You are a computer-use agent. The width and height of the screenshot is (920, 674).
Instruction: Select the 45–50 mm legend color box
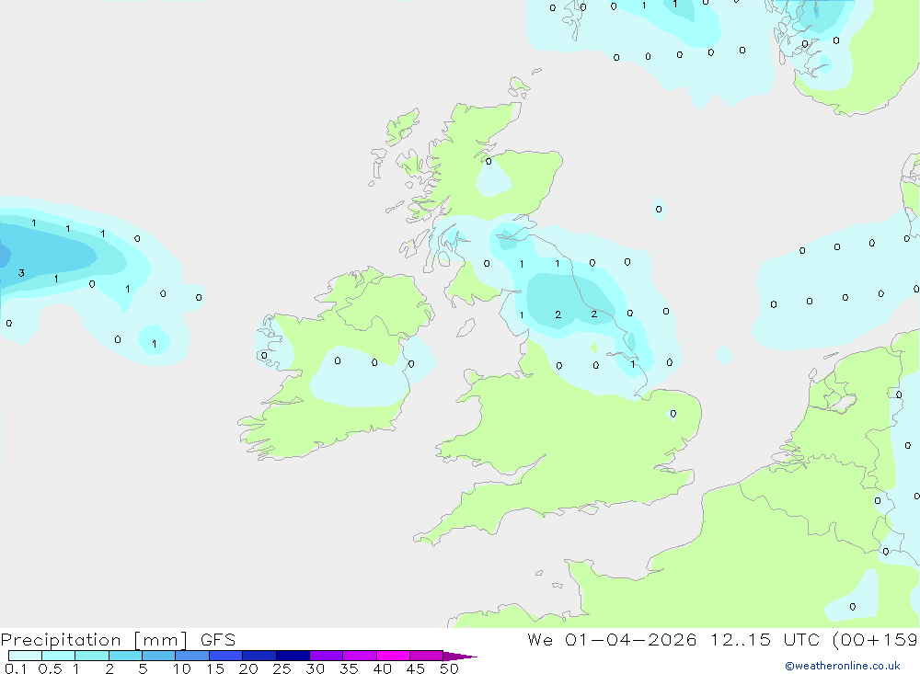tap(427, 656)
